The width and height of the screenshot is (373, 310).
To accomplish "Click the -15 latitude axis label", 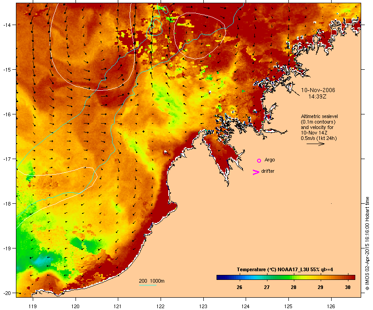I will coord(7,70).
